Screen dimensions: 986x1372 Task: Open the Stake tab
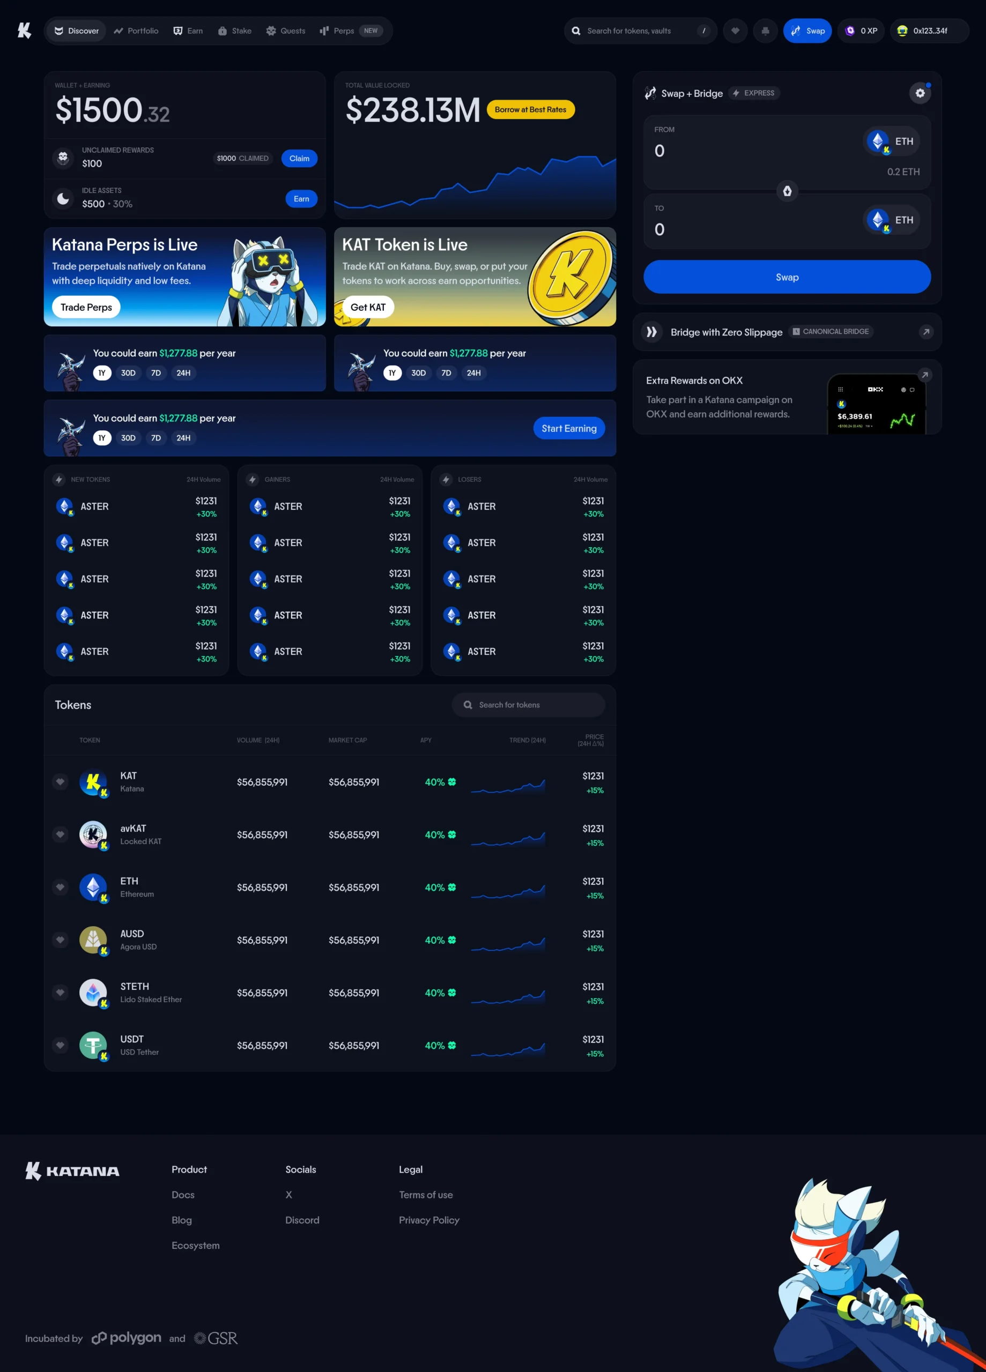[x=234, y=31]
